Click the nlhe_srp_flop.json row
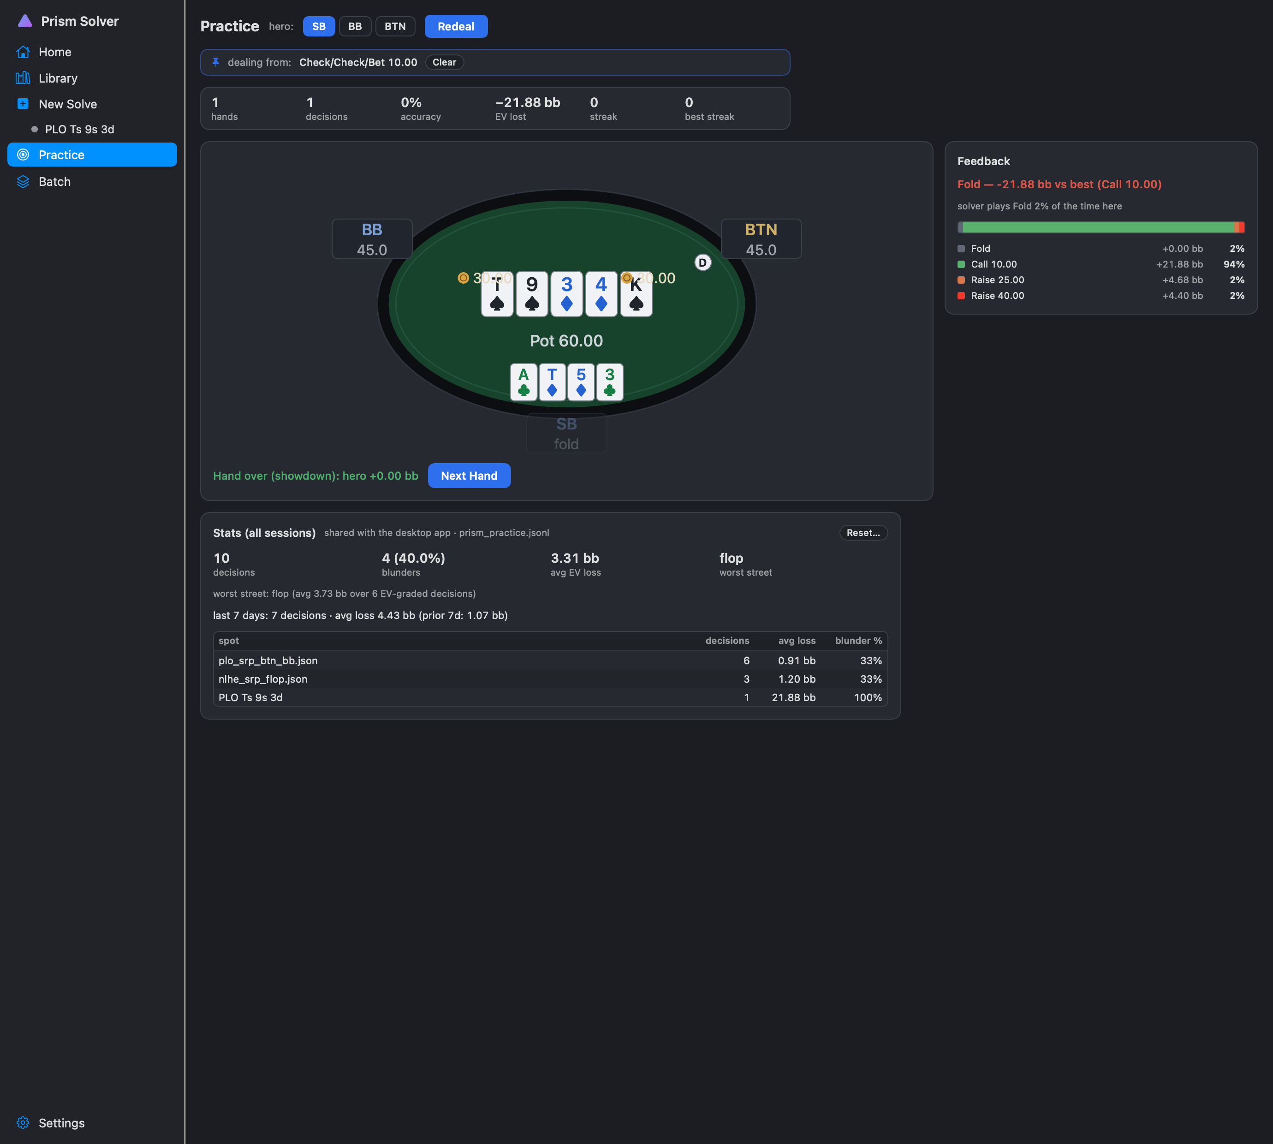Screen dimensions: 1273x1144 pyautogui.click(x=550, y=679)
